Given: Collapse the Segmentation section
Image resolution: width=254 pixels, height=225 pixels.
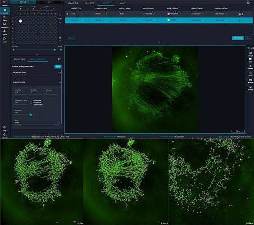Looking at the screenshot, I should [x=36, y=82].
